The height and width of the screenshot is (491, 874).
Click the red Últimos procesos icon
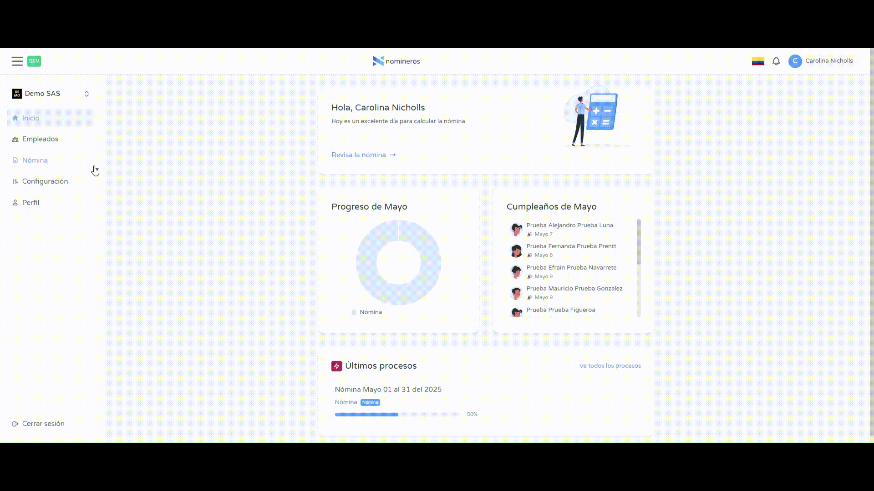pyautogui.click(x=336, y=366)
